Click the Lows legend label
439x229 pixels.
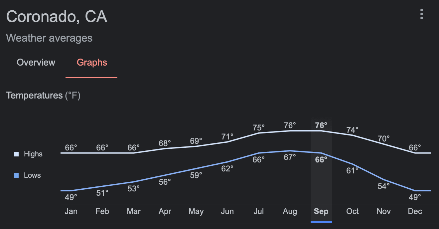point(32,175)
